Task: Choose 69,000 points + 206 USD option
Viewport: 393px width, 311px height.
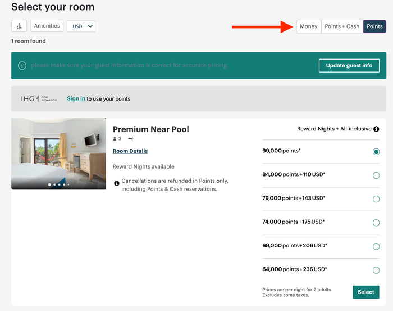Action: tap(376, 246)
